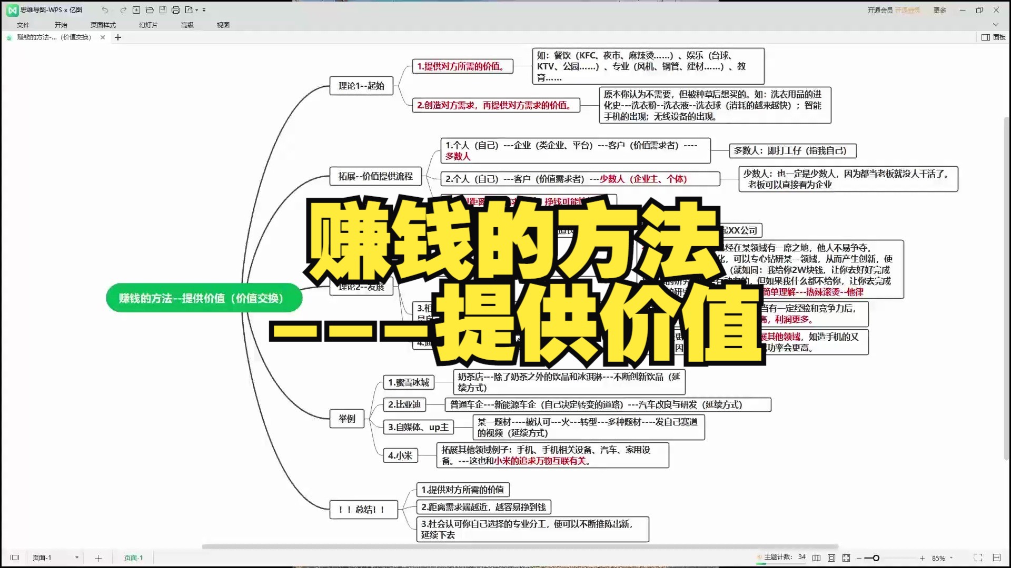Select node 多数人：即打工仔（指我自己）
The image size is (1011, 568).
click(792, 150)
